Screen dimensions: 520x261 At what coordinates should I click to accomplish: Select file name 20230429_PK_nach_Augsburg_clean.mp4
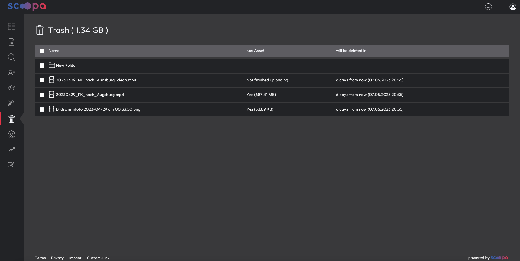pyautogui.click(x=96, y=80)
